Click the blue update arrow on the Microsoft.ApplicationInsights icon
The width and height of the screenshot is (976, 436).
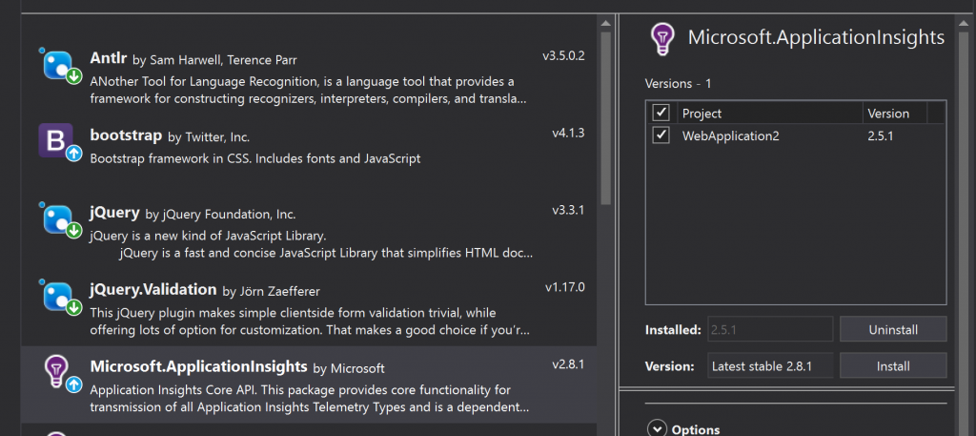(74, 384)
